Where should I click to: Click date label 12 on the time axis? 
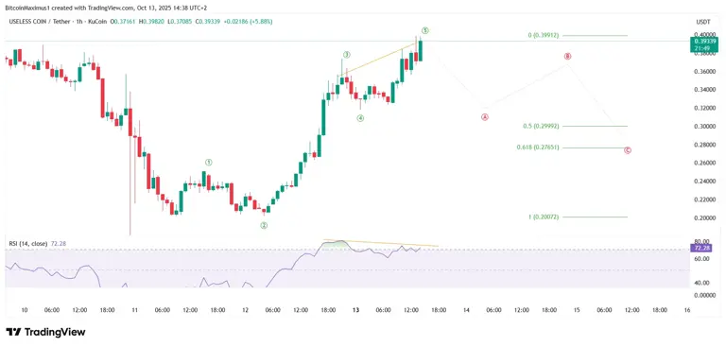coord(246,310)
